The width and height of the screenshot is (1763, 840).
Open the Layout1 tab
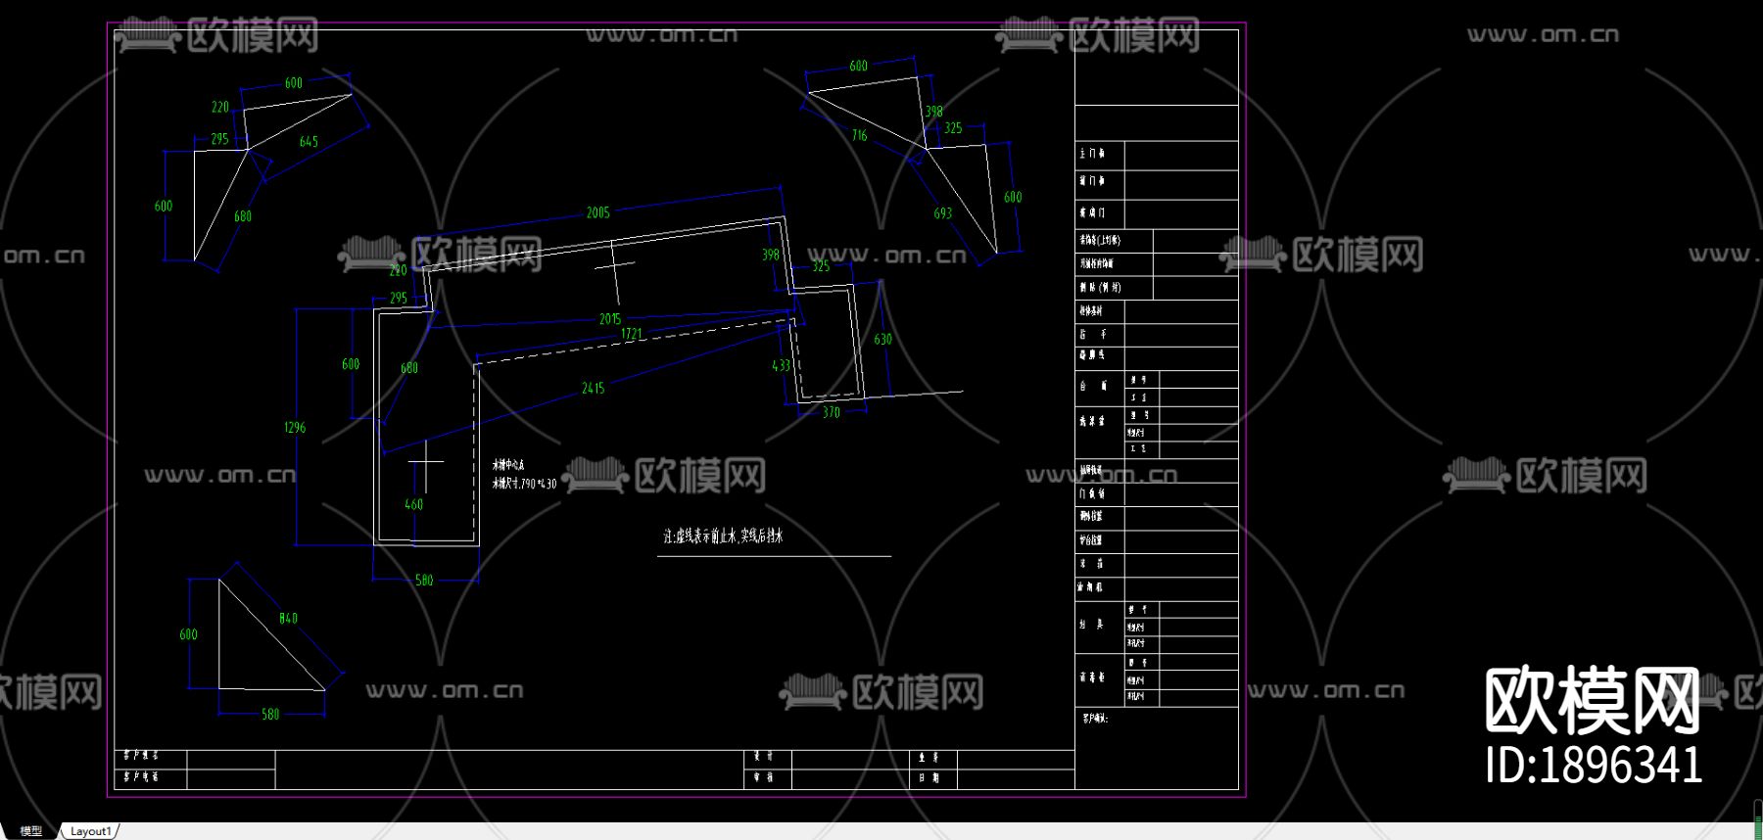click(x=90, y=831)
